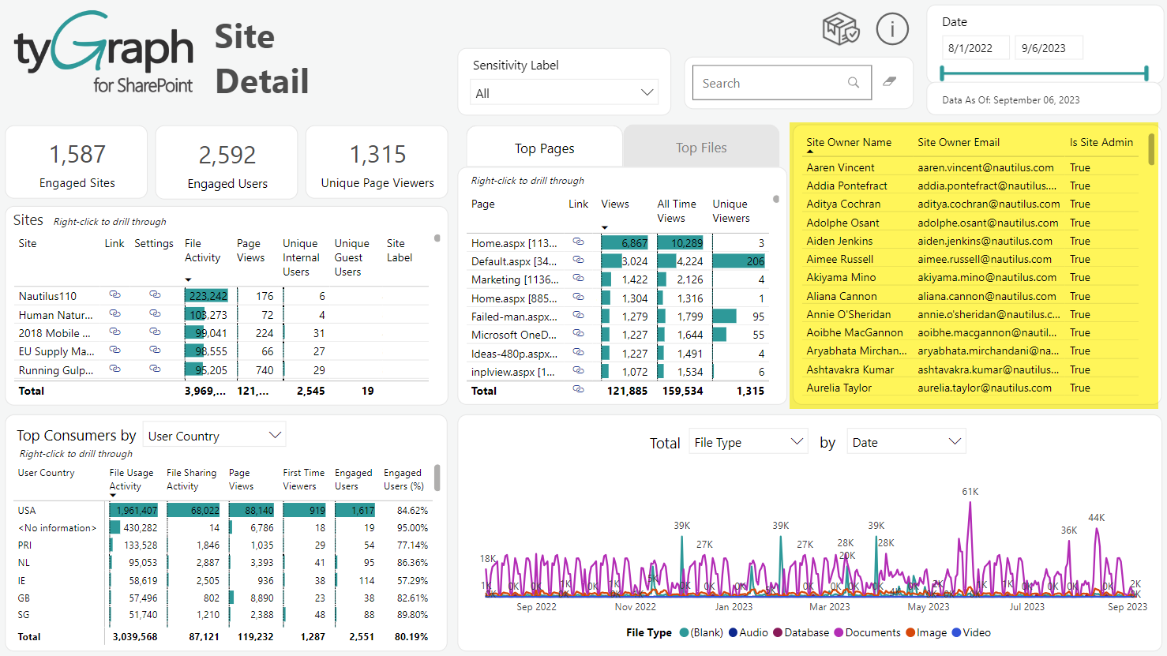The image size is (1167, 656).
Task: Sort table by File Usage Activity header
Action: click(131, 479)
